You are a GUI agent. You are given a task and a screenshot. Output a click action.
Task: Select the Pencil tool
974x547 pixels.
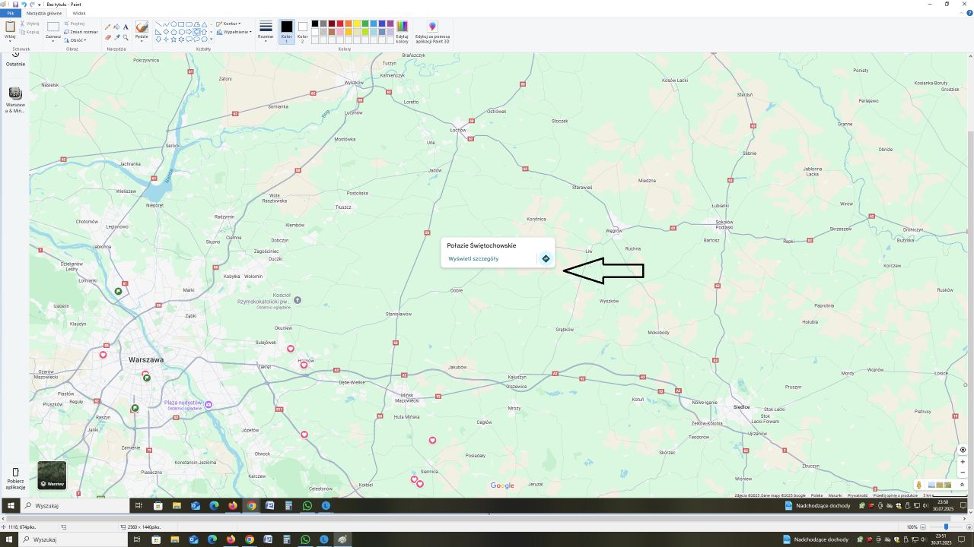click(107, 26)
